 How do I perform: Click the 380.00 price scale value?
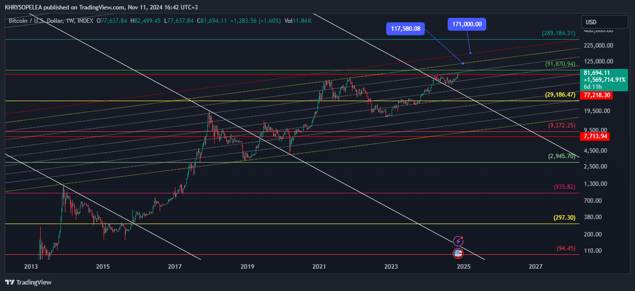click(x=594, y=217)
